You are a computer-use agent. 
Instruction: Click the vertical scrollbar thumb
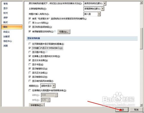[141, 39]
